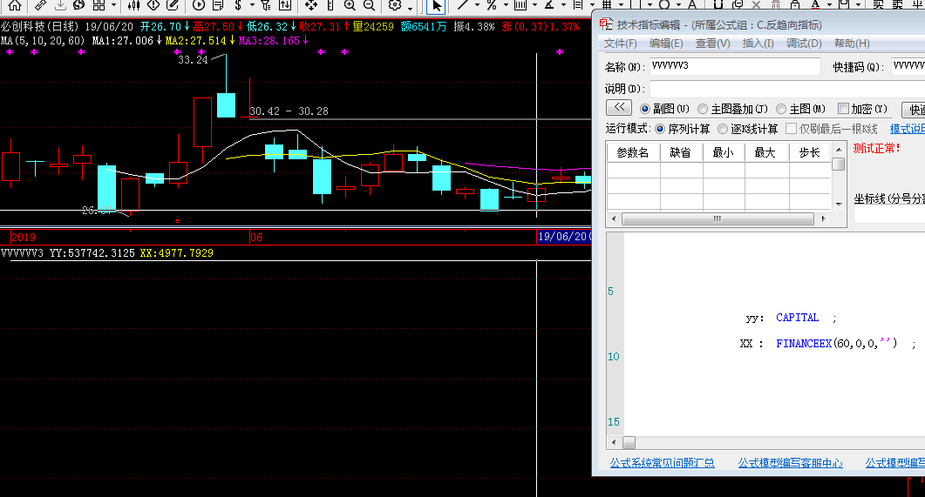Screen dimensions: 925x497
Task: Select the 主图叠加(J) radio button
Action: (703, 109)
